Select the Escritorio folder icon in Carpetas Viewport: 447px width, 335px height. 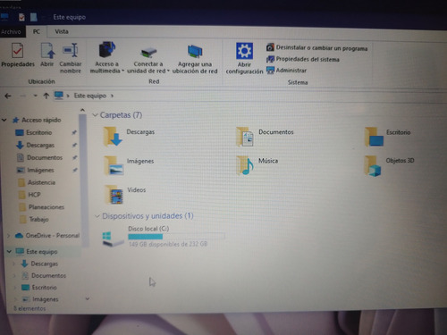coord(375,137)
